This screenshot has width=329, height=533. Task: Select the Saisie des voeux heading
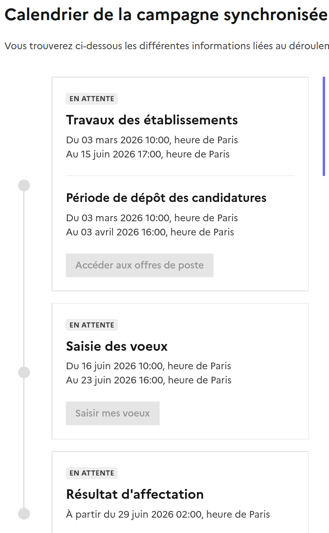pos(117,346)
